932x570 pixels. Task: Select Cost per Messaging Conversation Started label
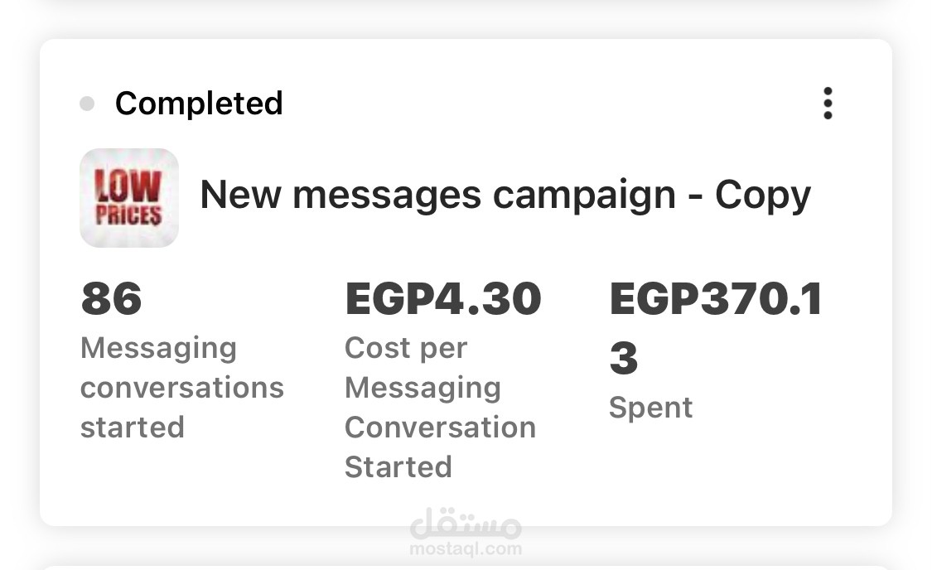(440, 407)
